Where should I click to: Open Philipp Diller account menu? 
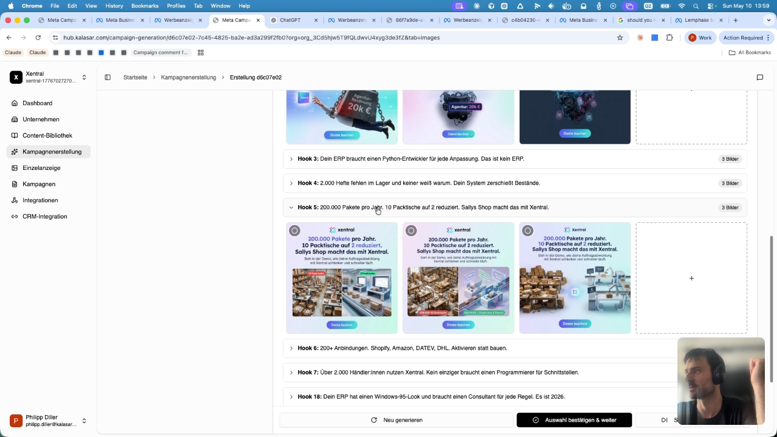click(49, 421)
